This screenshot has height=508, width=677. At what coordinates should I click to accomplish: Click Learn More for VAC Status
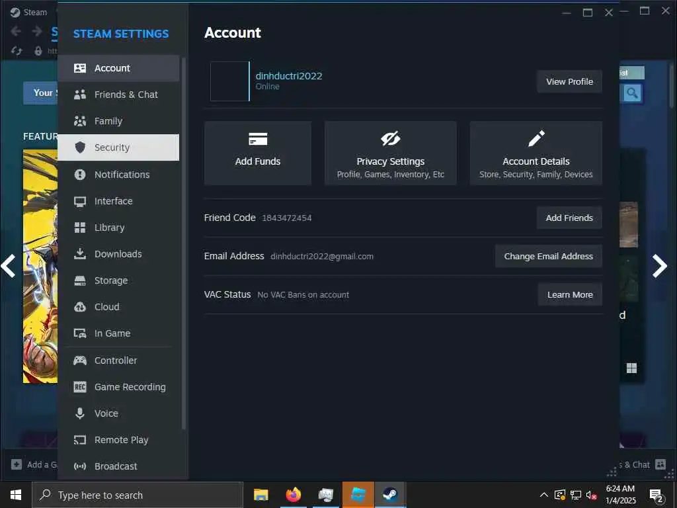pos(570,294)
